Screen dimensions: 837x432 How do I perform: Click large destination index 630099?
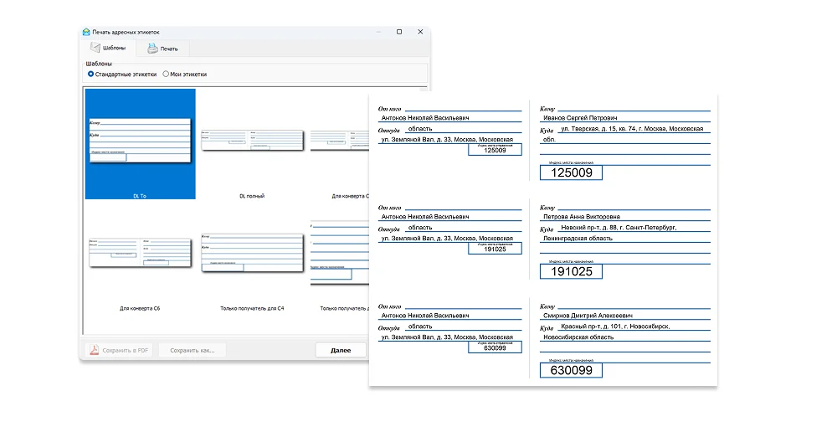point(571,370)
